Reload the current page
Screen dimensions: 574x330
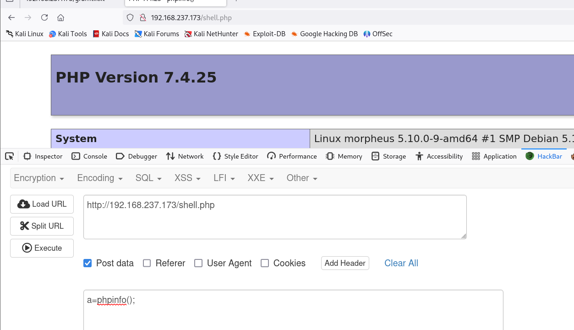click(44, 17)
